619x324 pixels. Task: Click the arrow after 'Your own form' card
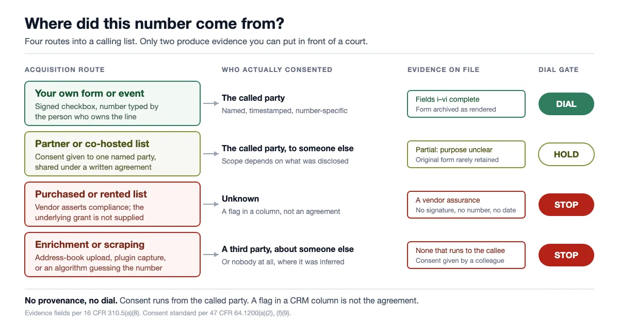[x=211, y=103]
